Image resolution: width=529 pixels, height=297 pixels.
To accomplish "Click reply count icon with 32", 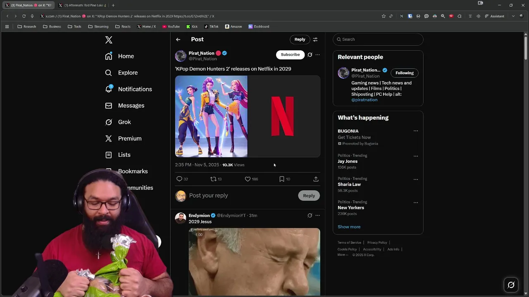I will point(182,179).
